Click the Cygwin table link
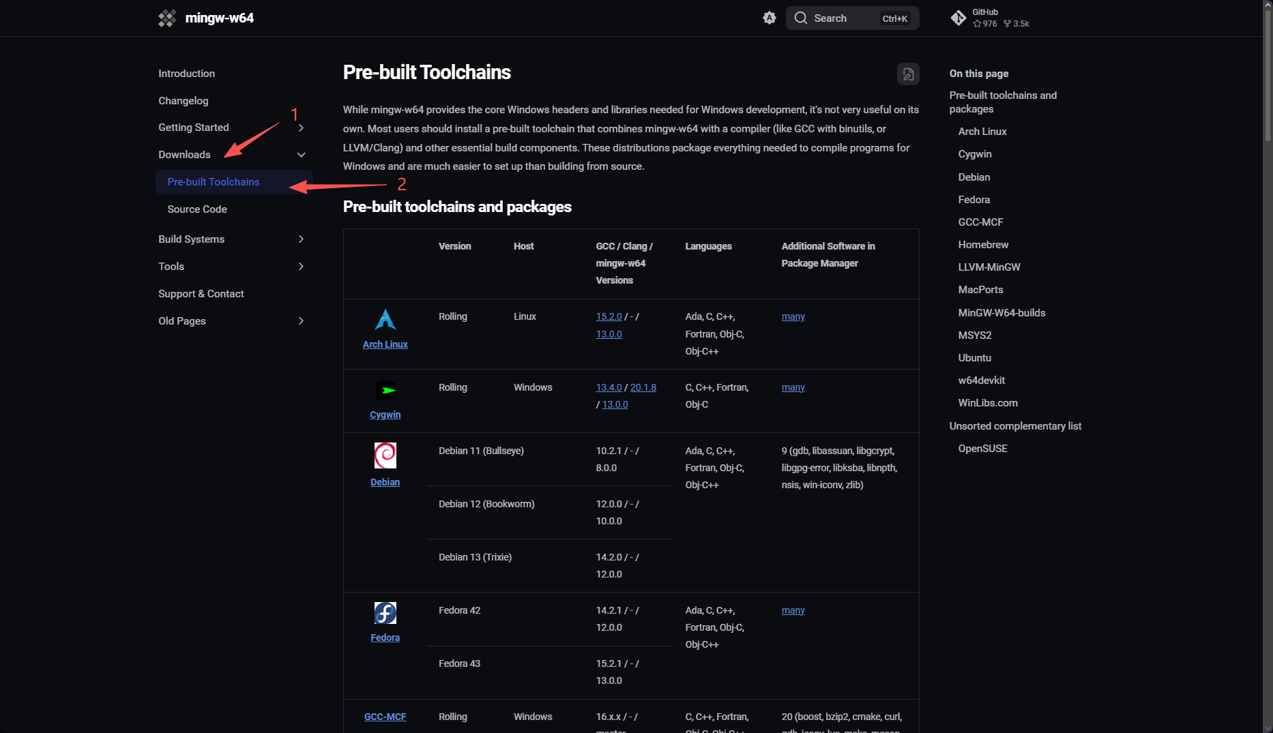The width and height of the screenshot is (1273, 733). pos(385,415)
